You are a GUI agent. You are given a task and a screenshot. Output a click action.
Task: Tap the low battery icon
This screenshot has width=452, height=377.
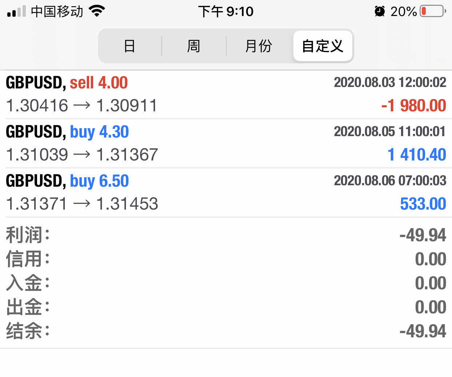tap(433, 11)
